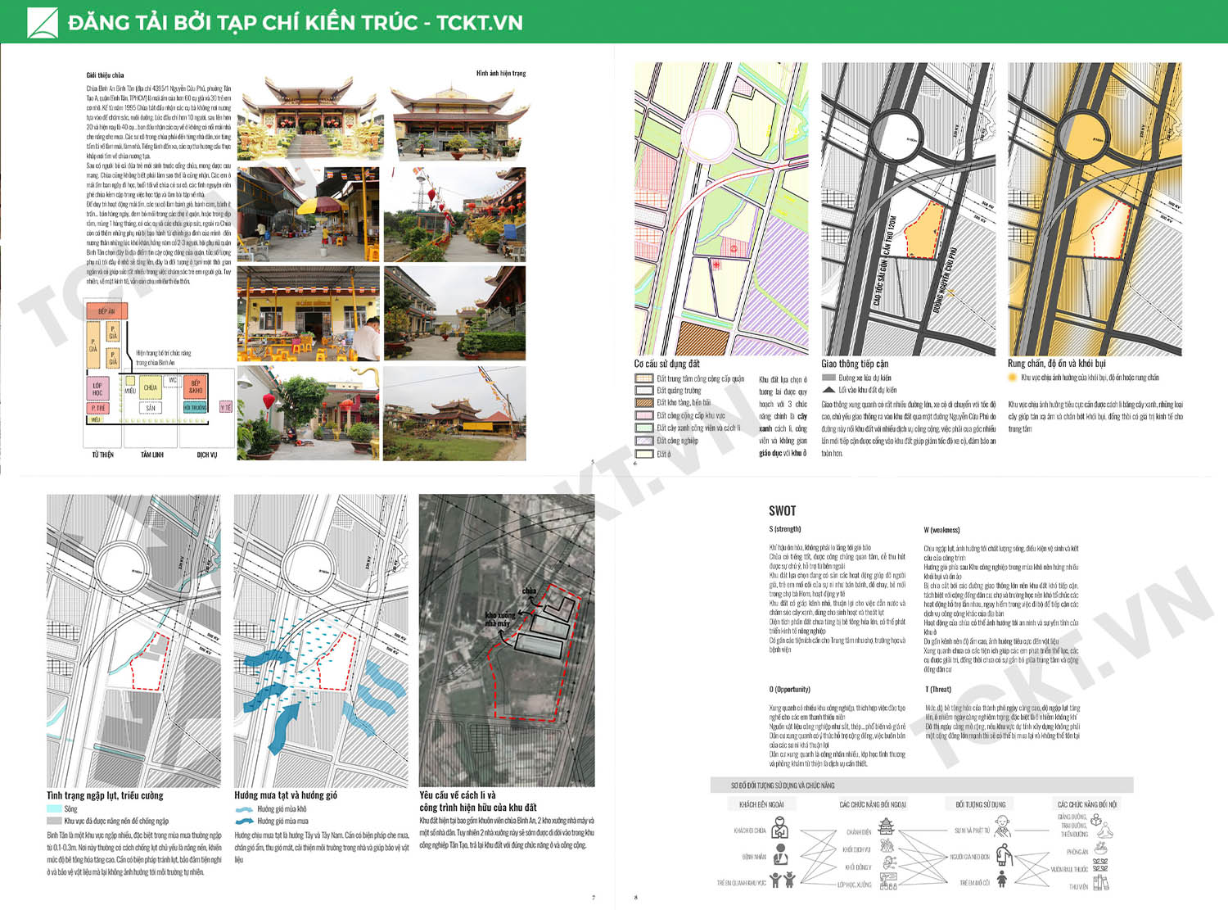
Task: Select the light blue Sông legend swatch
Action: (54, 809)
